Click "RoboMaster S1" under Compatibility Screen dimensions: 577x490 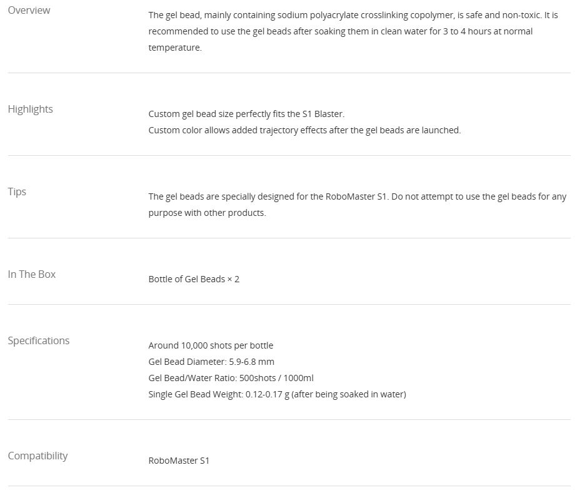coord(179,461)
